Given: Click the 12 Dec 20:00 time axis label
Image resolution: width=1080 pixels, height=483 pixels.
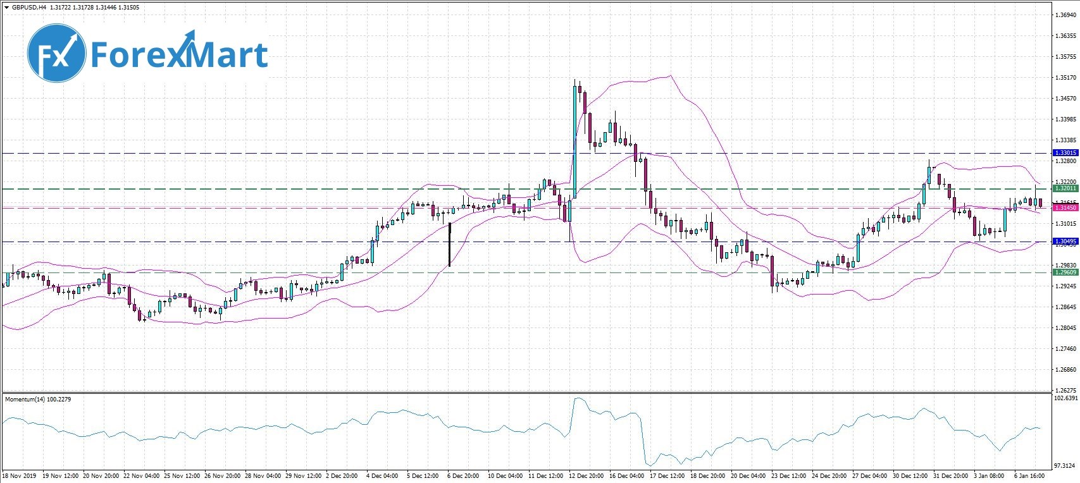Looking at the screenshot, I should (x=587, y=475).
